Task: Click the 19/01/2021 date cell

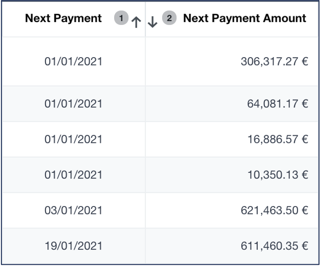Action: (73, 246)
